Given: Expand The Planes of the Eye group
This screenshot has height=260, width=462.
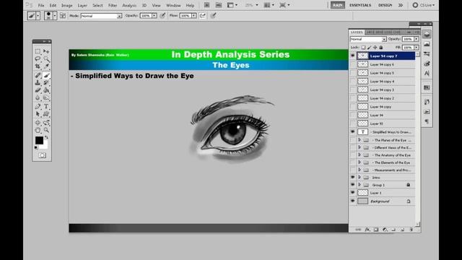Looking at the screenshot, I should (x=359, y=140).
